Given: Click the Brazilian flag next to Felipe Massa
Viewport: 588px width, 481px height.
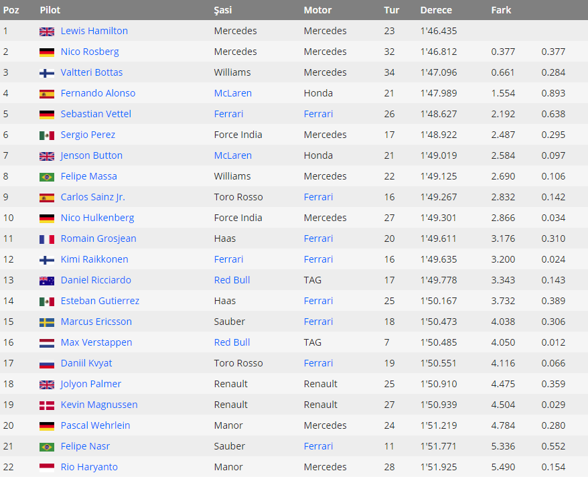Looking at the screenshot, I should pyautogui.click(x=47, y=177).
